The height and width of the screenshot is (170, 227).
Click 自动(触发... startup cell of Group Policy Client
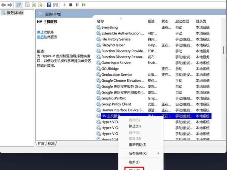click(x=184, y=104)
